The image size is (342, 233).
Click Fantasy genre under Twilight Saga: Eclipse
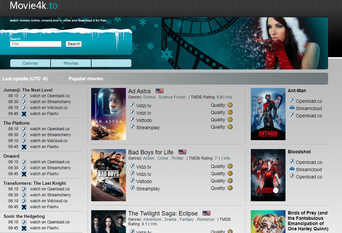coord(186,219)
